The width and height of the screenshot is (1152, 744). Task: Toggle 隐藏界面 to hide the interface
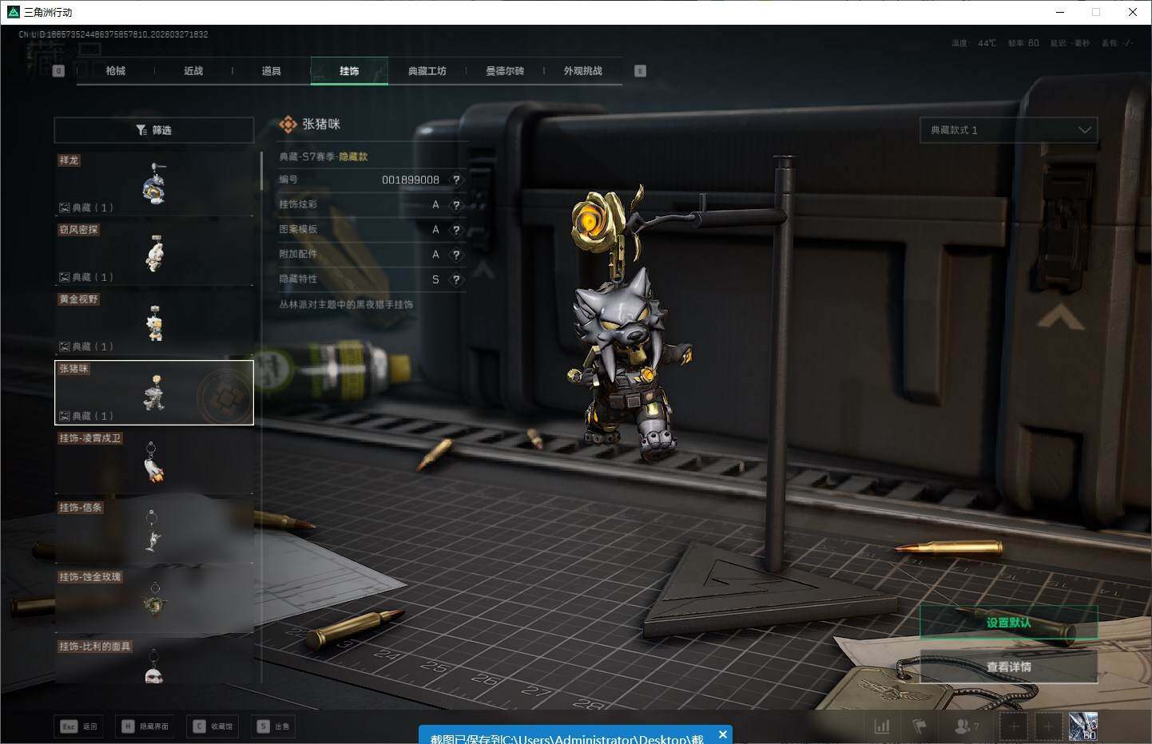(145, 726)
